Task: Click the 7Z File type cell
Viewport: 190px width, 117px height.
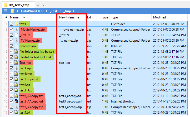Action: coord(116,35)
